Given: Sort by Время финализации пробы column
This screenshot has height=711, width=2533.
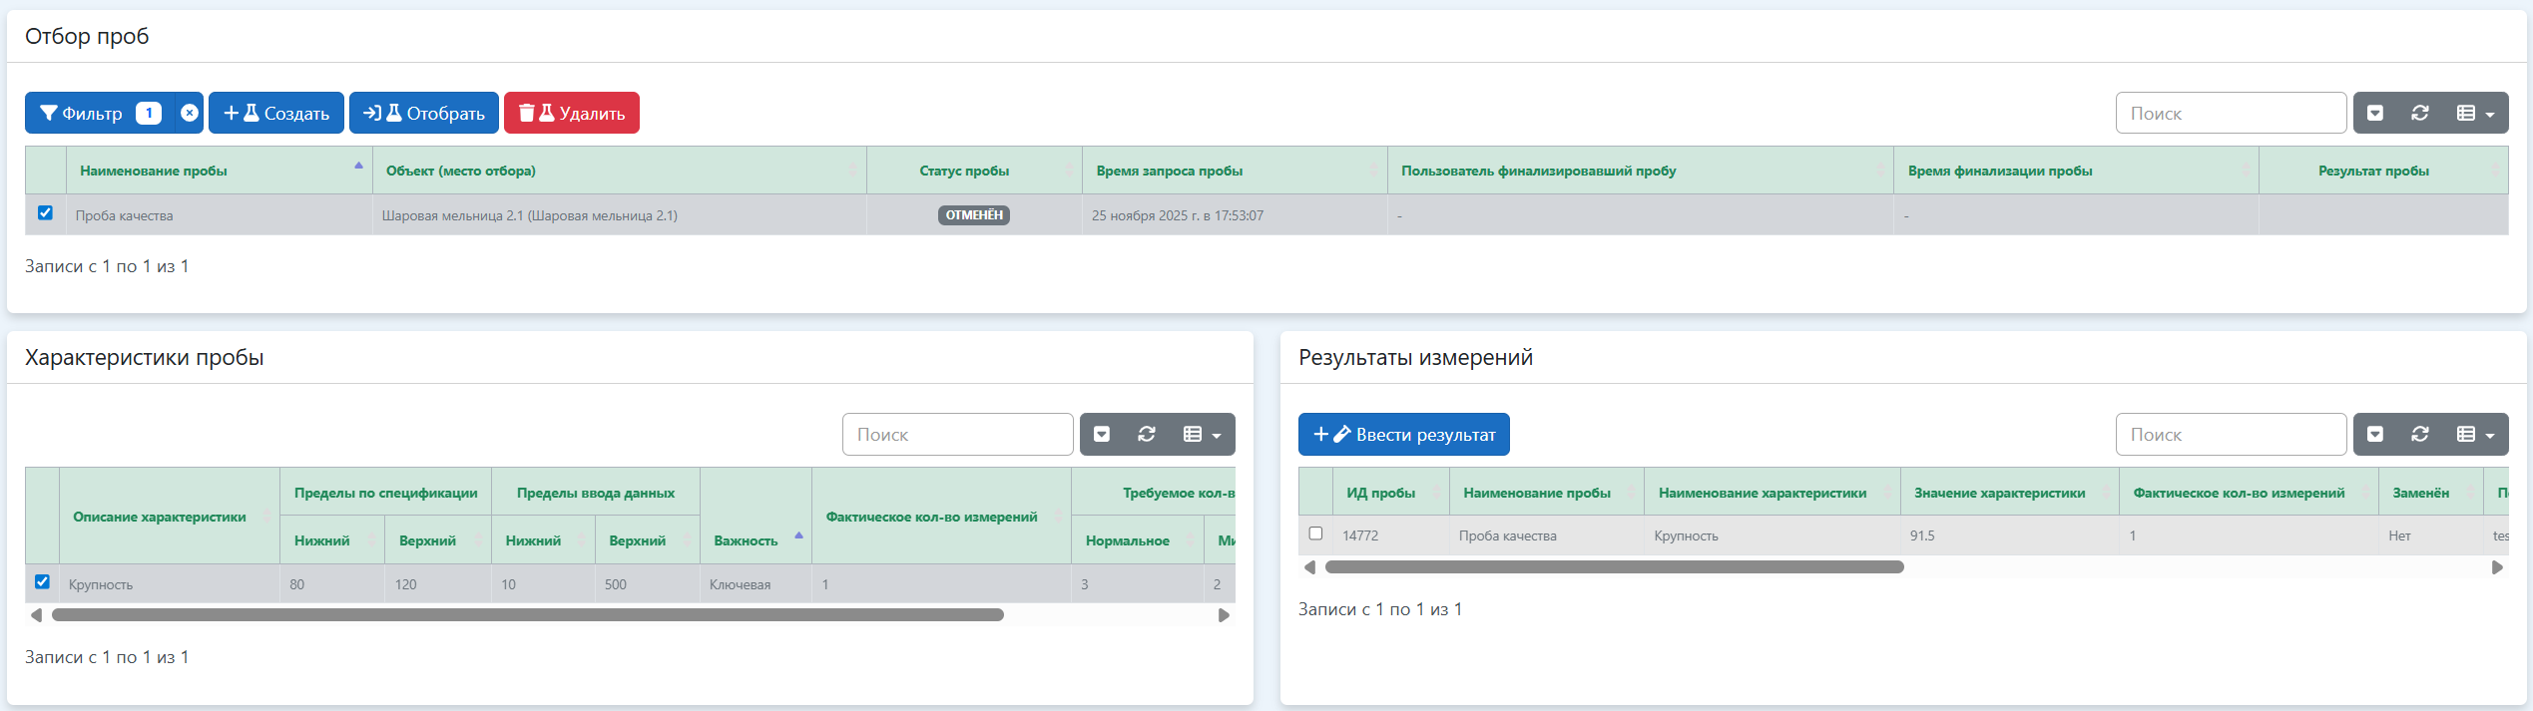Looking at the screenshot, I should 2076,171.
